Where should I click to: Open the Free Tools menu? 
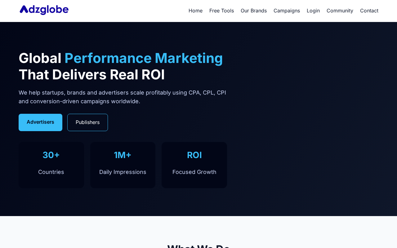(x=221, y=11)
